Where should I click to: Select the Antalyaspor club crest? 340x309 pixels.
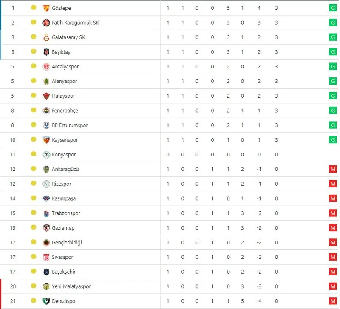(x=47, y=66)
